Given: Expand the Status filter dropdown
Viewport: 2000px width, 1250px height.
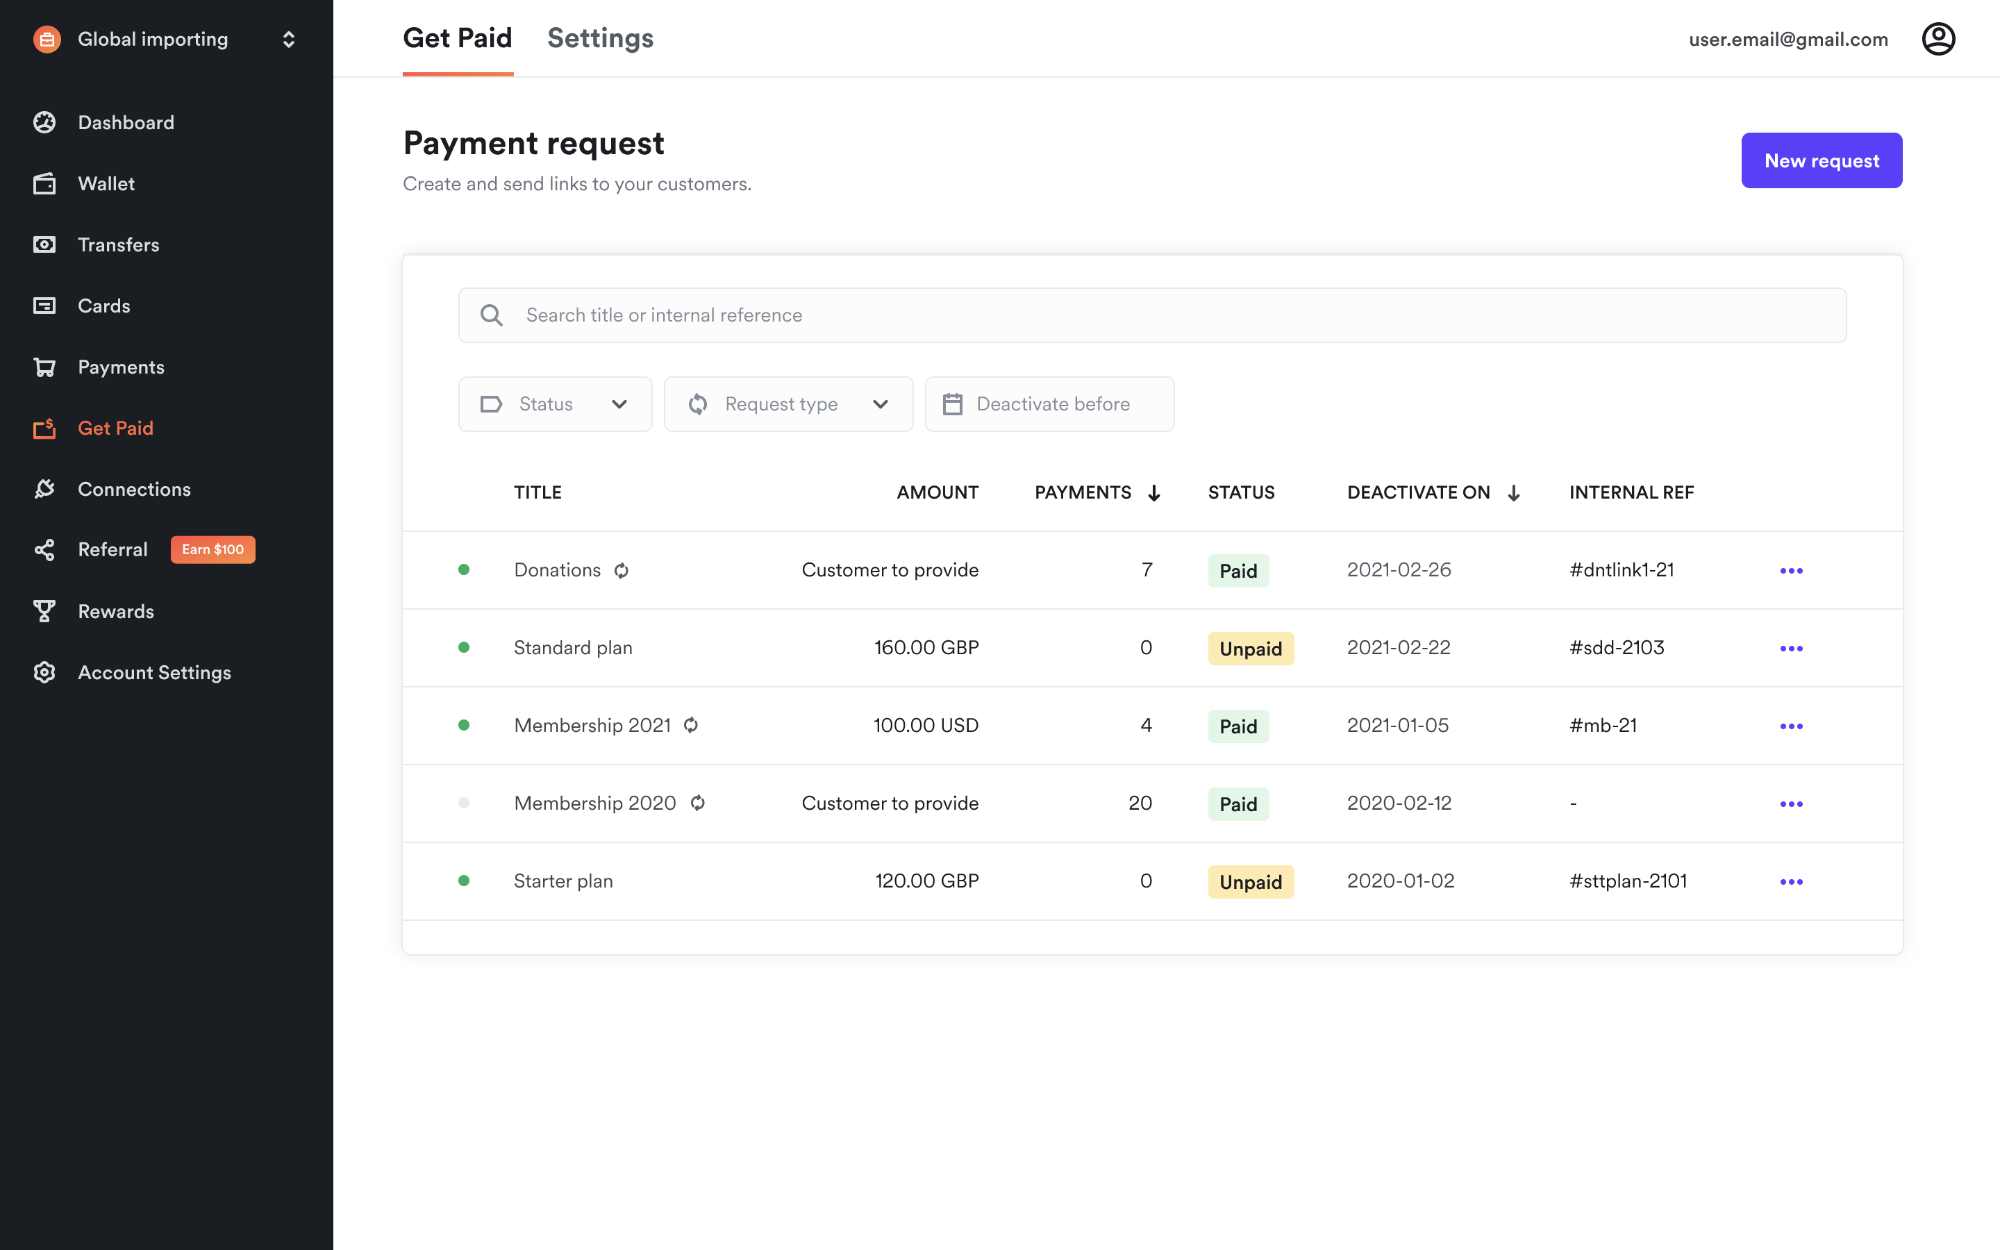Looking at the screenshot, I should coord(555,404).
